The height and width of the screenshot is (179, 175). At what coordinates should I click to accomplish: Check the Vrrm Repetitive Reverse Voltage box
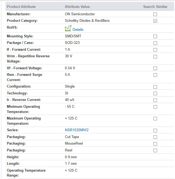pyautogui.click(x=155, y=57)
